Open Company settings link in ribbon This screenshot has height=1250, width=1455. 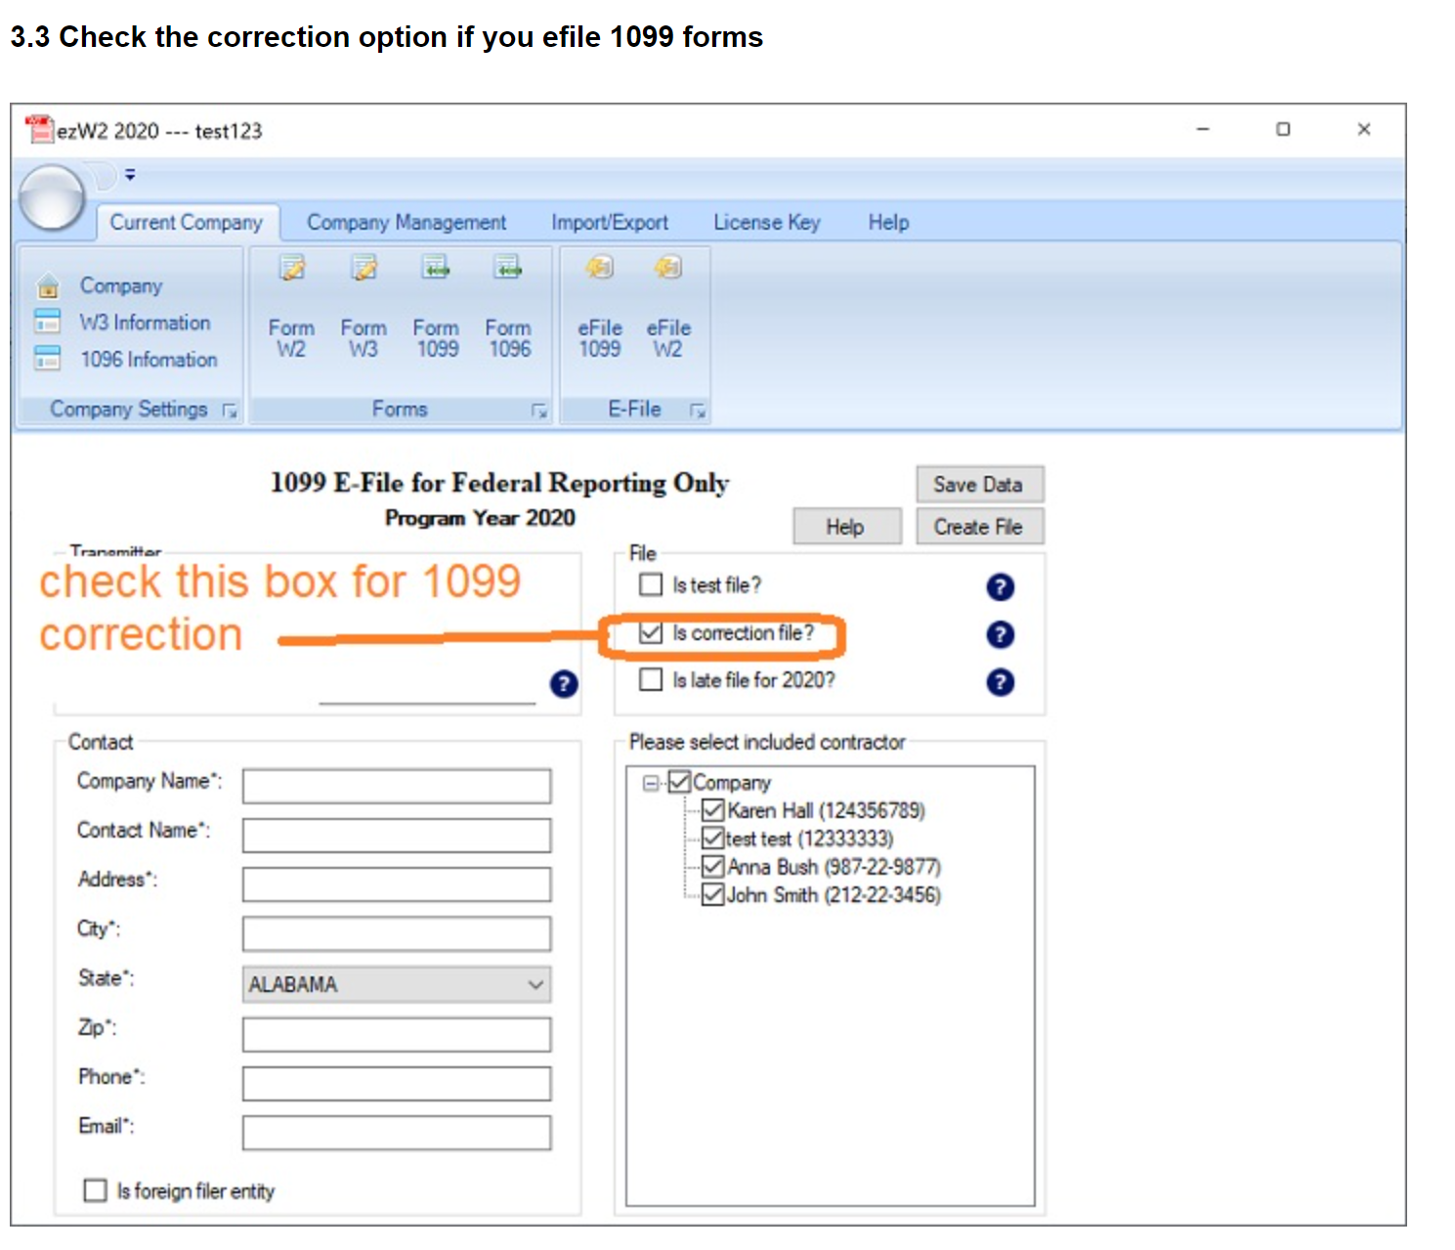pos(121,286)
